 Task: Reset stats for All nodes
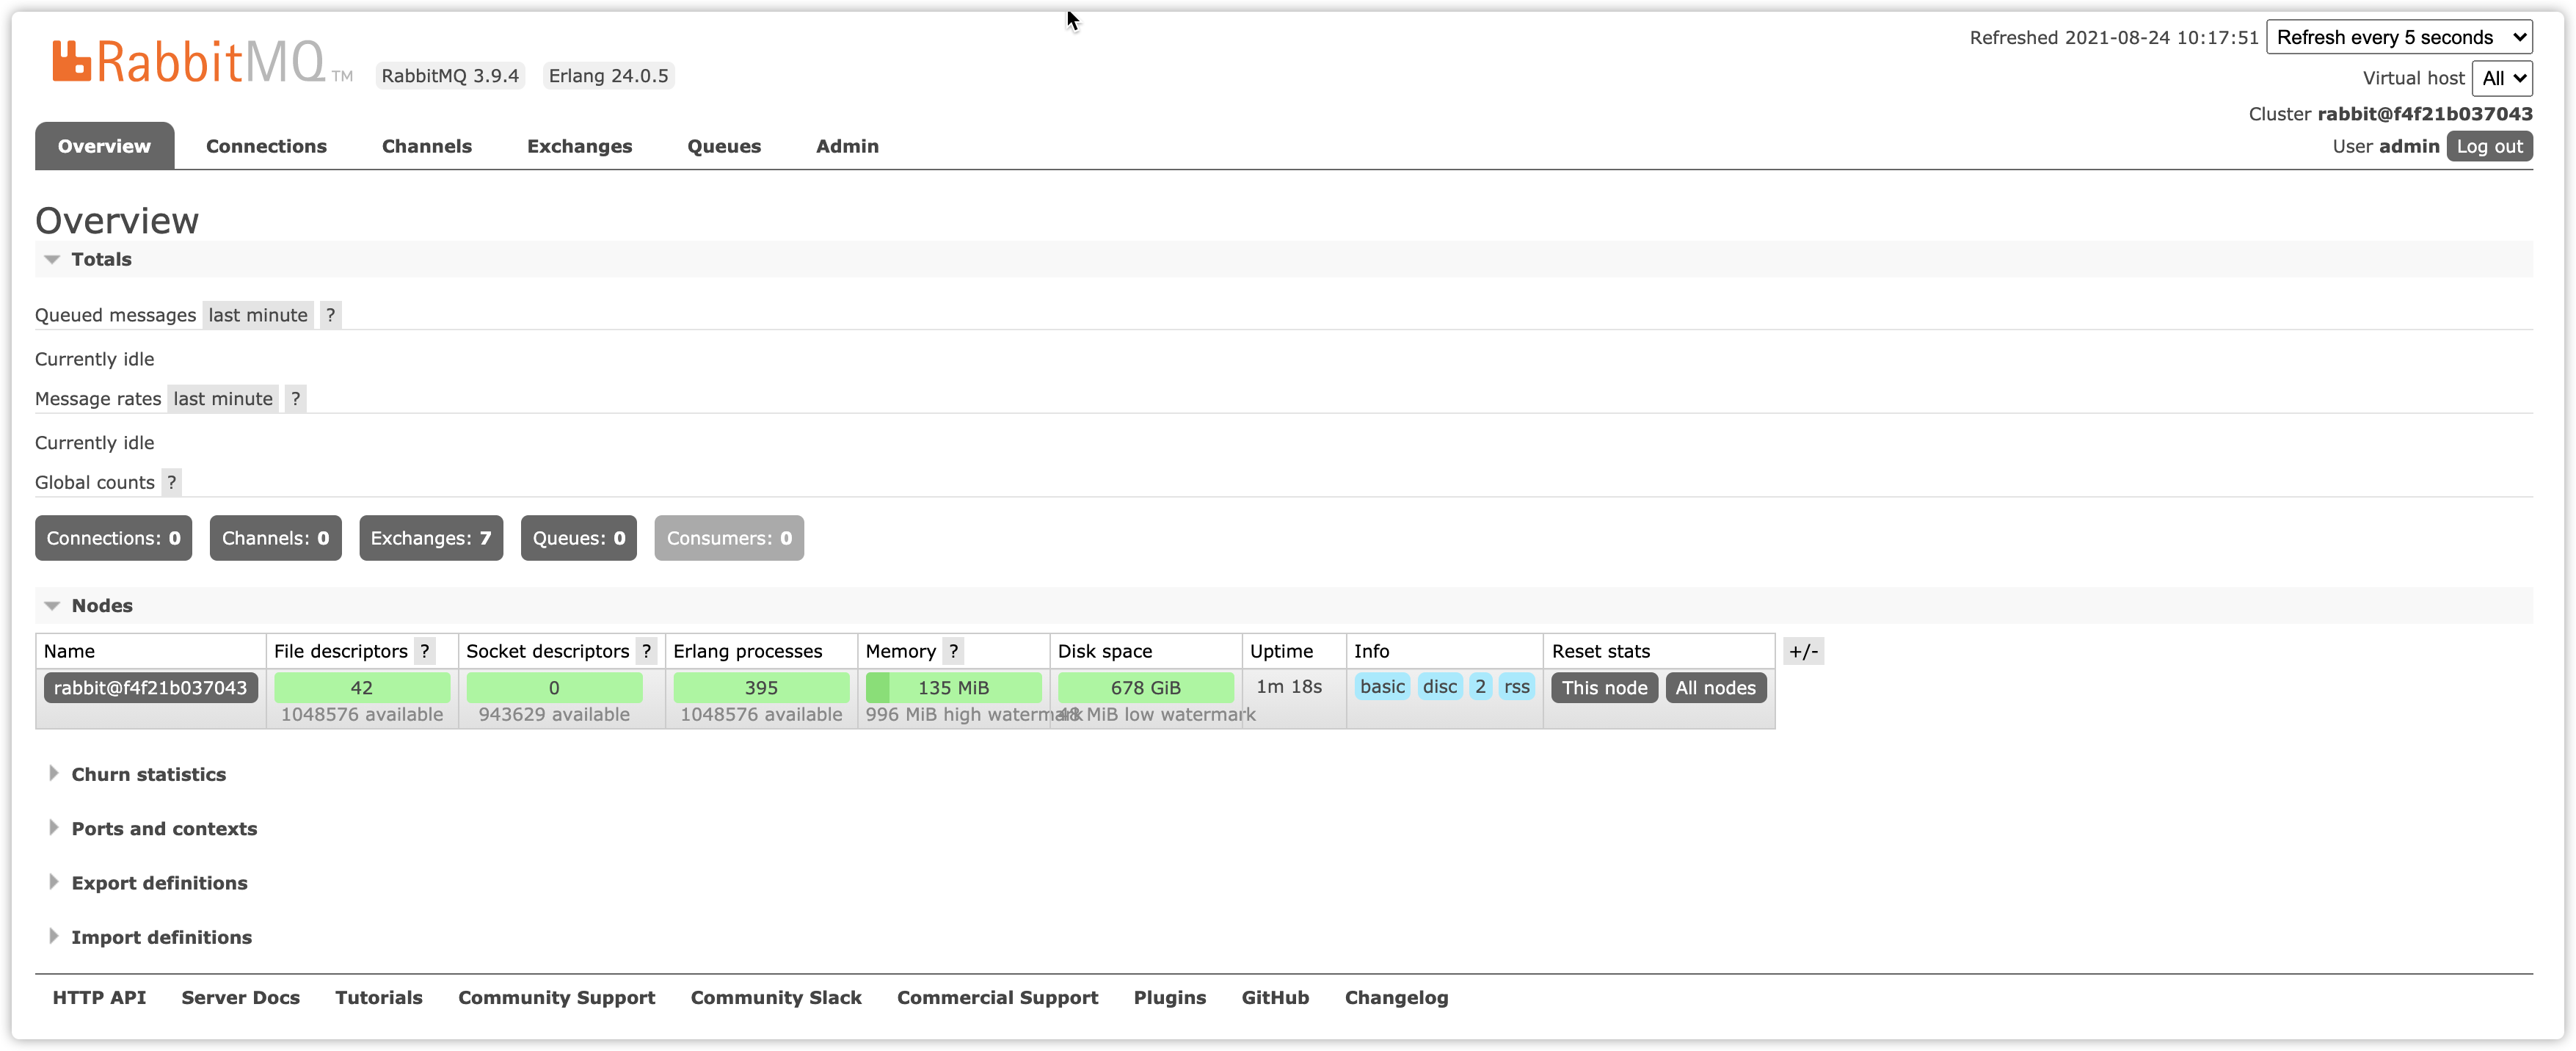click(x=1715, y=688)
